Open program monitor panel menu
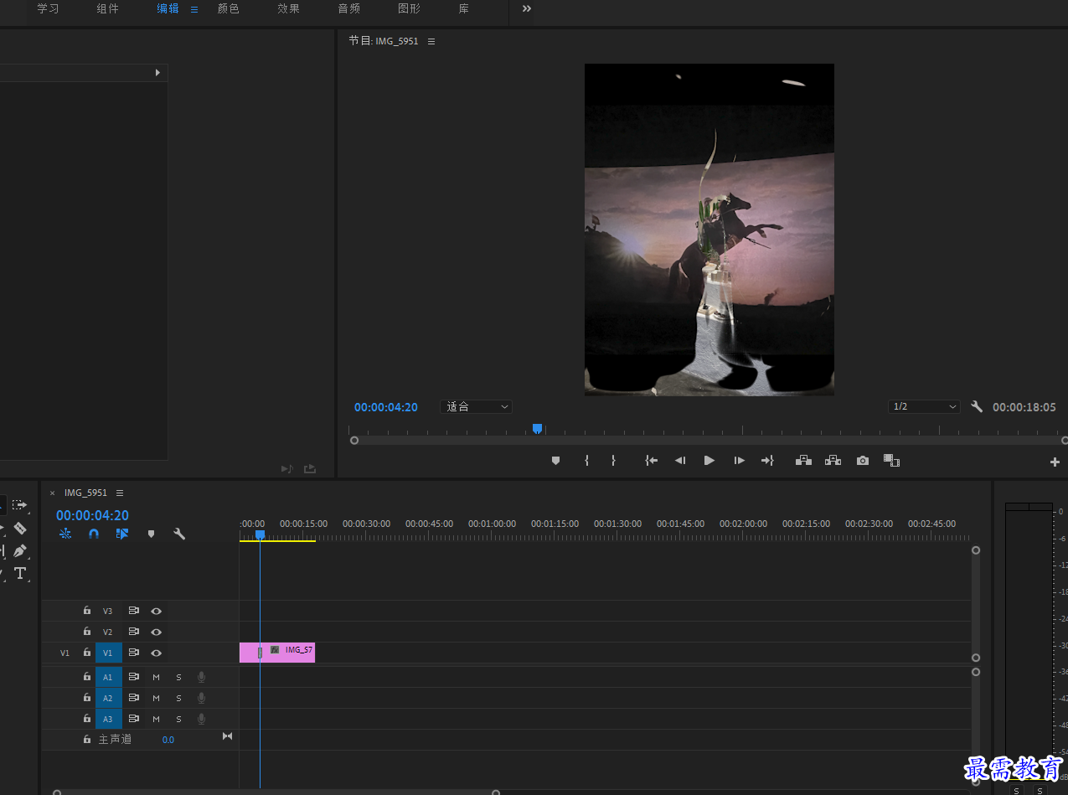Viewport: 1068px width, 795px height. pos(431,41)
